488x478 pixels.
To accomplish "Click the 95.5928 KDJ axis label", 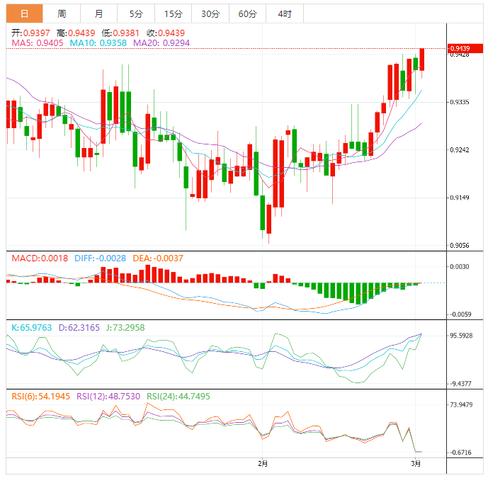I will pos(461,336).
